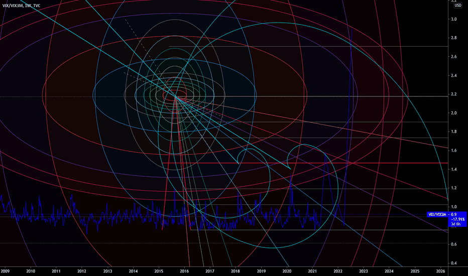Click the 2013 label on time axis

pyautogui.click(x=108, y=271)
